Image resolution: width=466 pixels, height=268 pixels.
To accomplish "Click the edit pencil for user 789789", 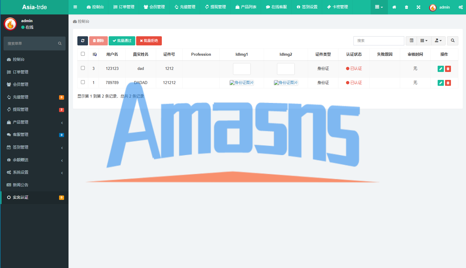I will pyautogui.click(x=441, y=83).
